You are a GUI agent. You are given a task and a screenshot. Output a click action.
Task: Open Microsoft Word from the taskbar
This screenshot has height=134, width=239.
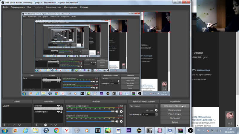pyautogui.click(x=170, y=130)
